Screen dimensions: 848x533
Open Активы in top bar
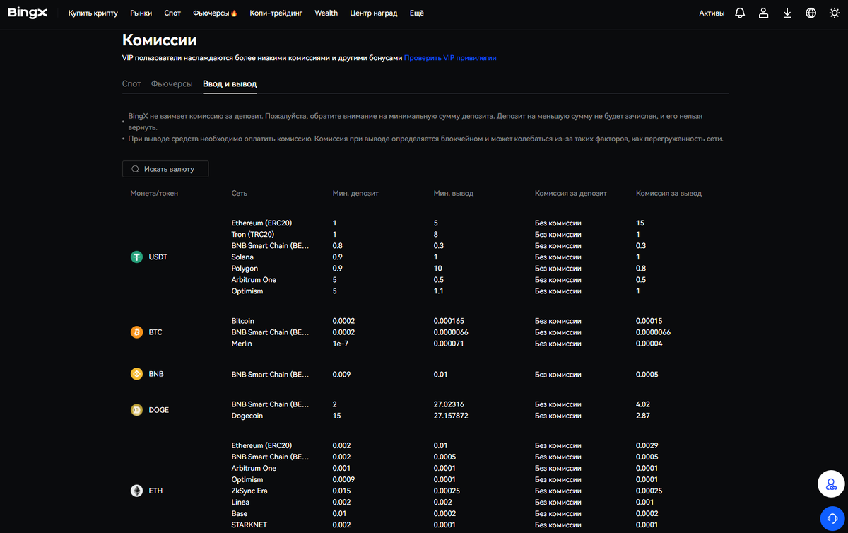(x=712, y=13)
